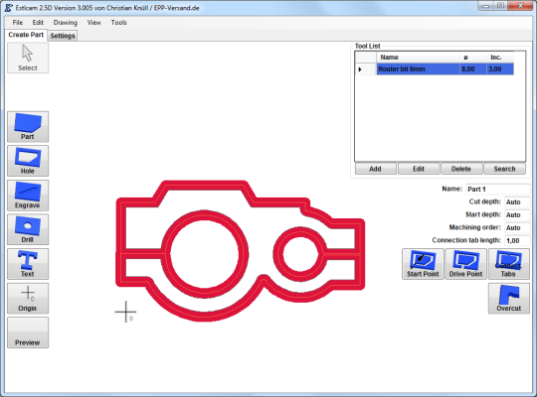537x397 pixels.
Task: Click the Cut depth field
Action: 517,201
